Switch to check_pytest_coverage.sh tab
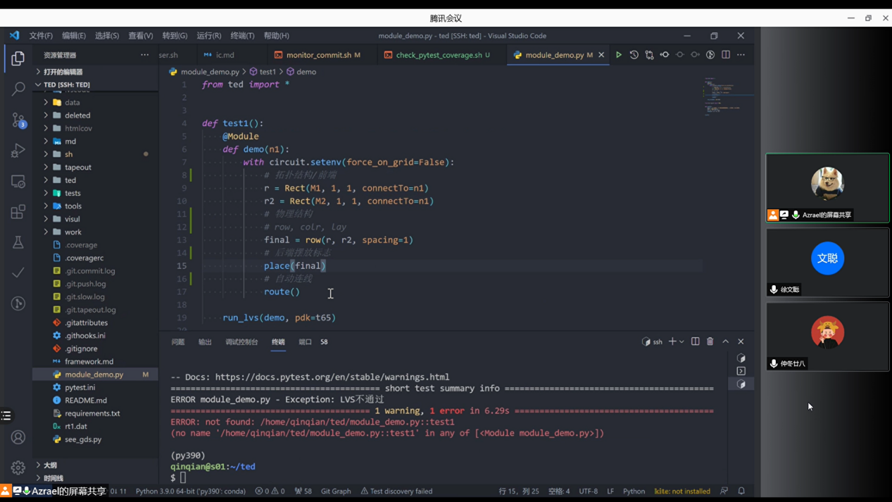This screenshot has height=502, width=892. [x=439, y=55]
